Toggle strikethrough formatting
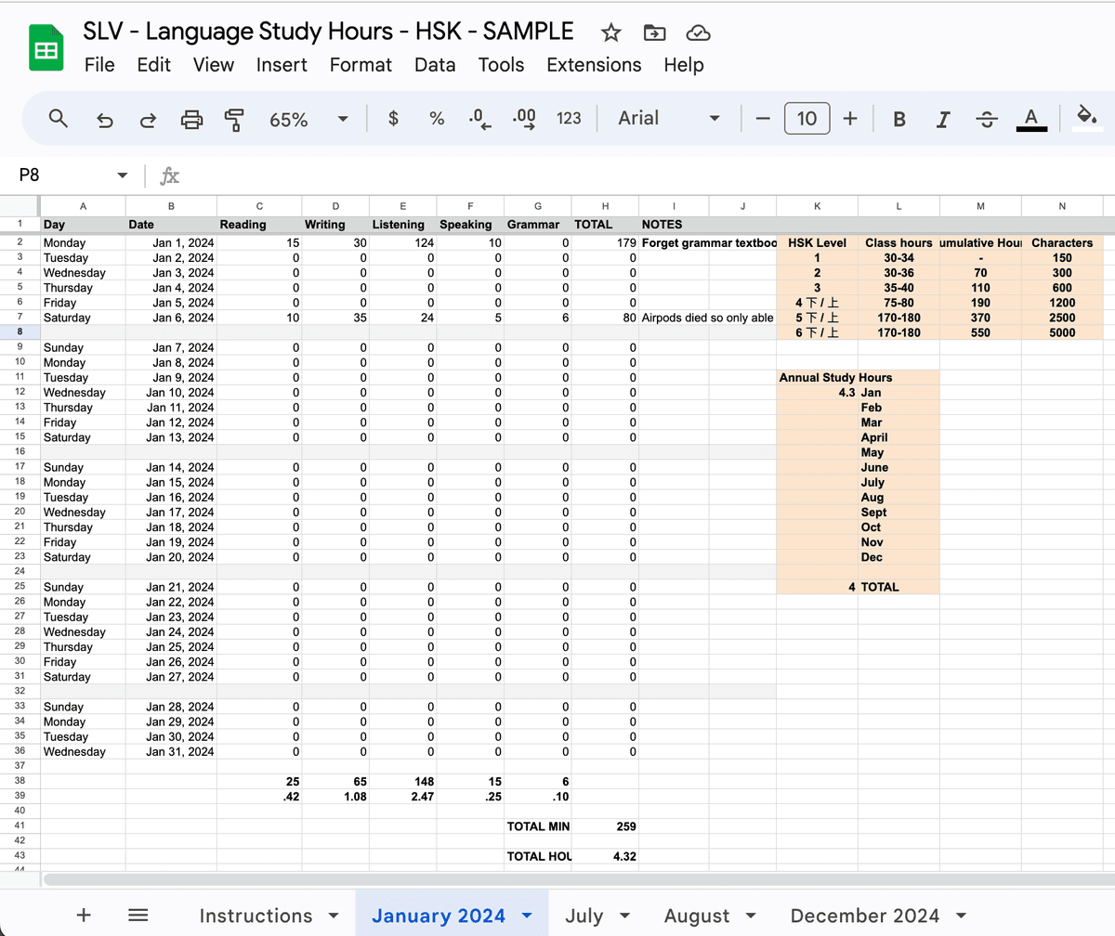The height and width of the screenshot is (936, 1115). click(987, 119)
